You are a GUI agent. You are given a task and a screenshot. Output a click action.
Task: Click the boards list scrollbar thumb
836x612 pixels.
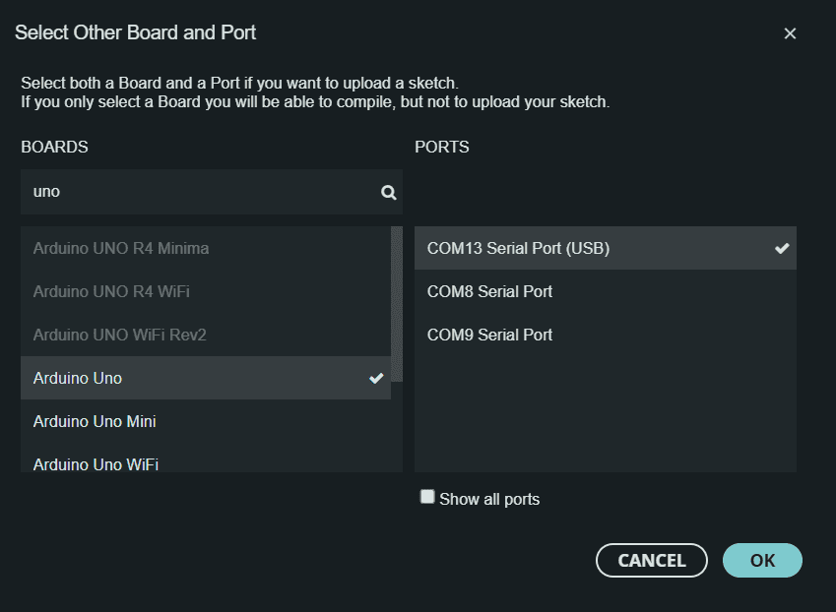[x=397, y=304]
